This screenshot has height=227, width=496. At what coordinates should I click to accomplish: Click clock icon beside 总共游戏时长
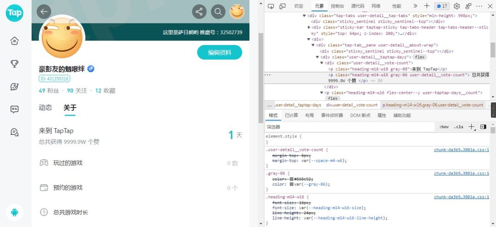44,212
